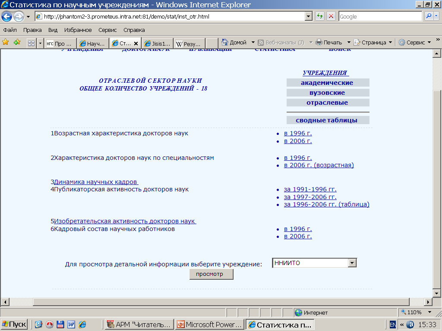Open the Избранное menu

pos(78,30)
